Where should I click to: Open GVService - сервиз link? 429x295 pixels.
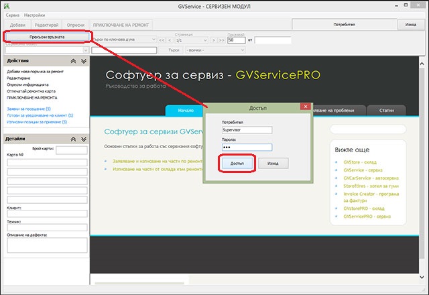pos(363,170)
